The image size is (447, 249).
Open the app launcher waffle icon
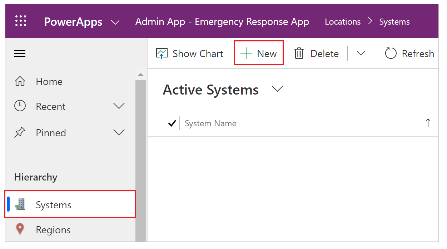[x=21, y=21]
